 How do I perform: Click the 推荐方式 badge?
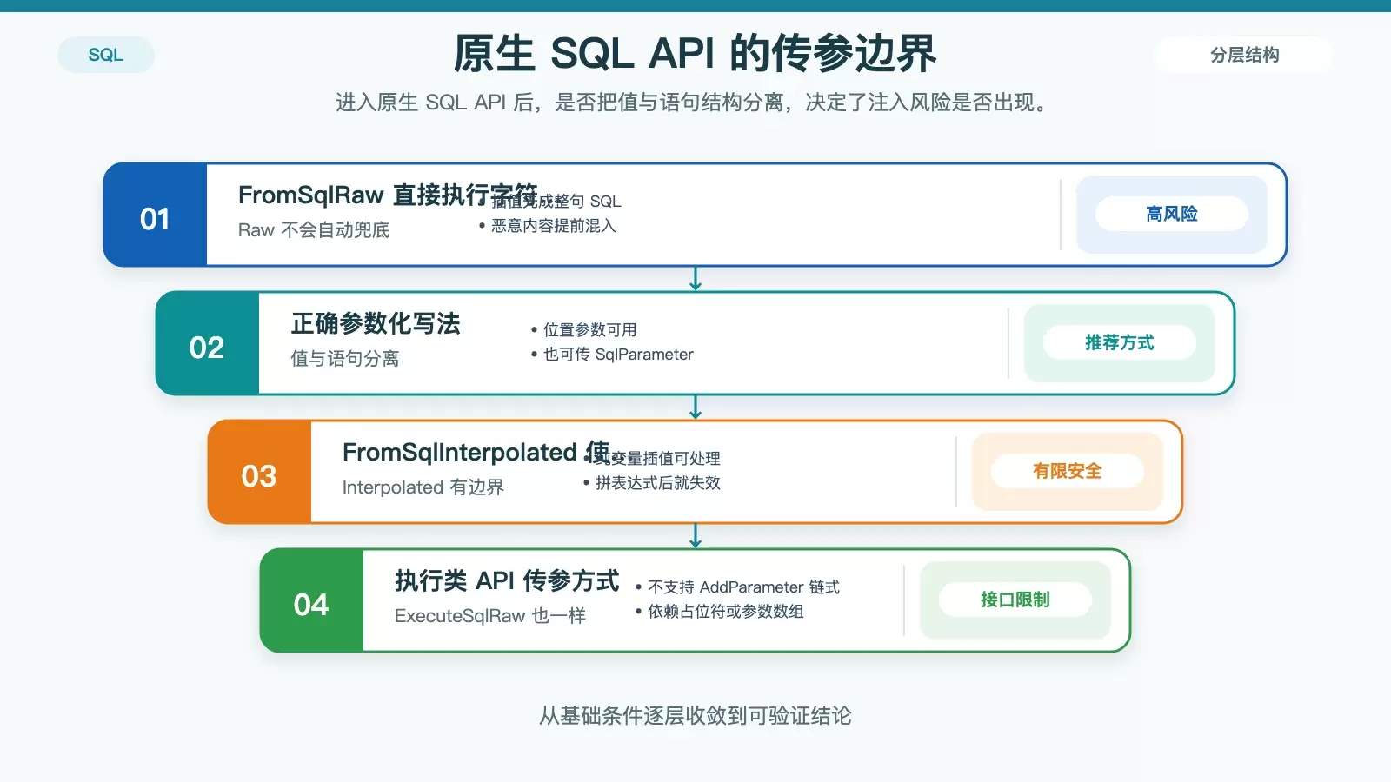click(1119, 342)
